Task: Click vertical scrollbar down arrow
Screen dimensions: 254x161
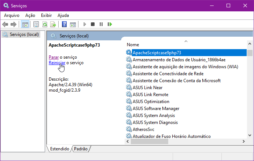Action: (x=250, y=135)
